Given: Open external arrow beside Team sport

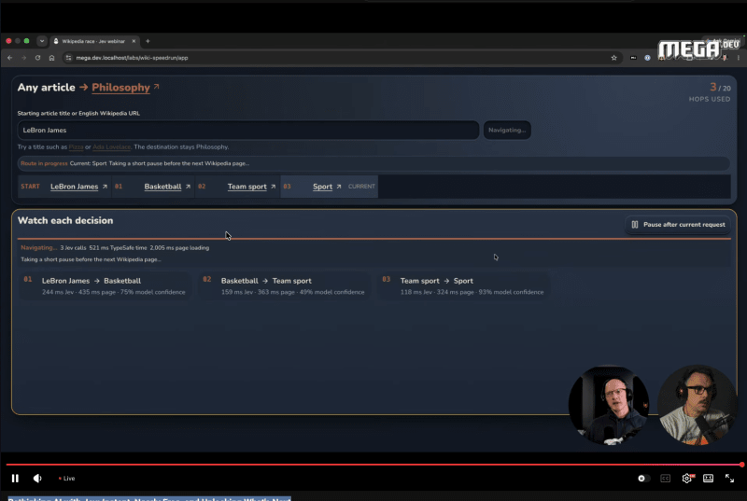Looking at the screenshot, I should (273, 187).
